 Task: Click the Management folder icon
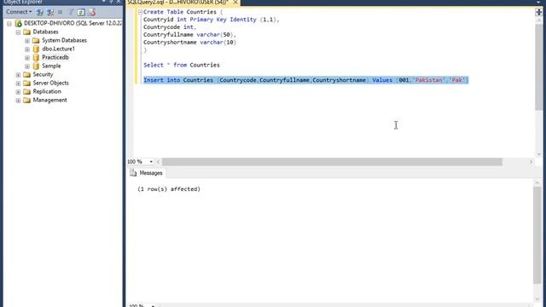click(x=26, y=101)
